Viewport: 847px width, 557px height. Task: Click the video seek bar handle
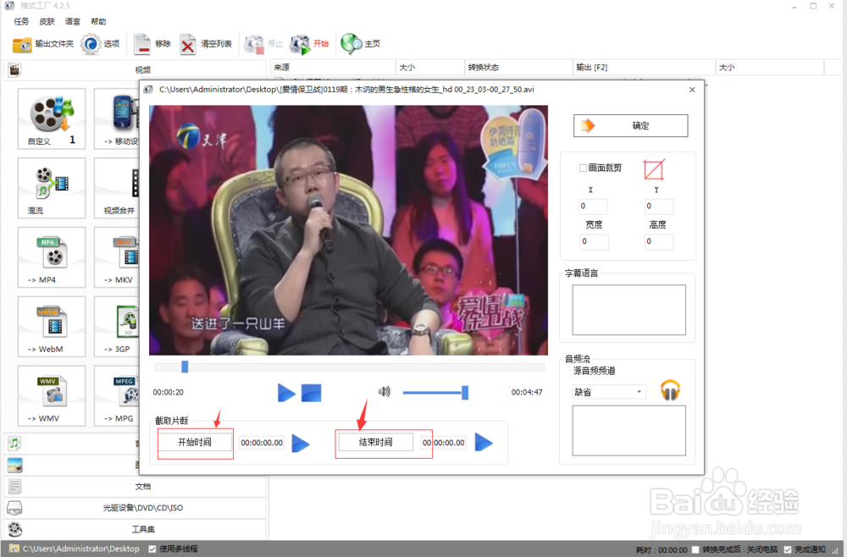tap(185, 367)
